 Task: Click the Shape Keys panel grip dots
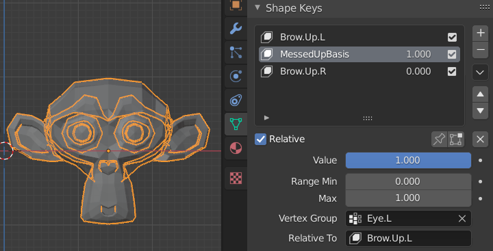tap(484, 8)
